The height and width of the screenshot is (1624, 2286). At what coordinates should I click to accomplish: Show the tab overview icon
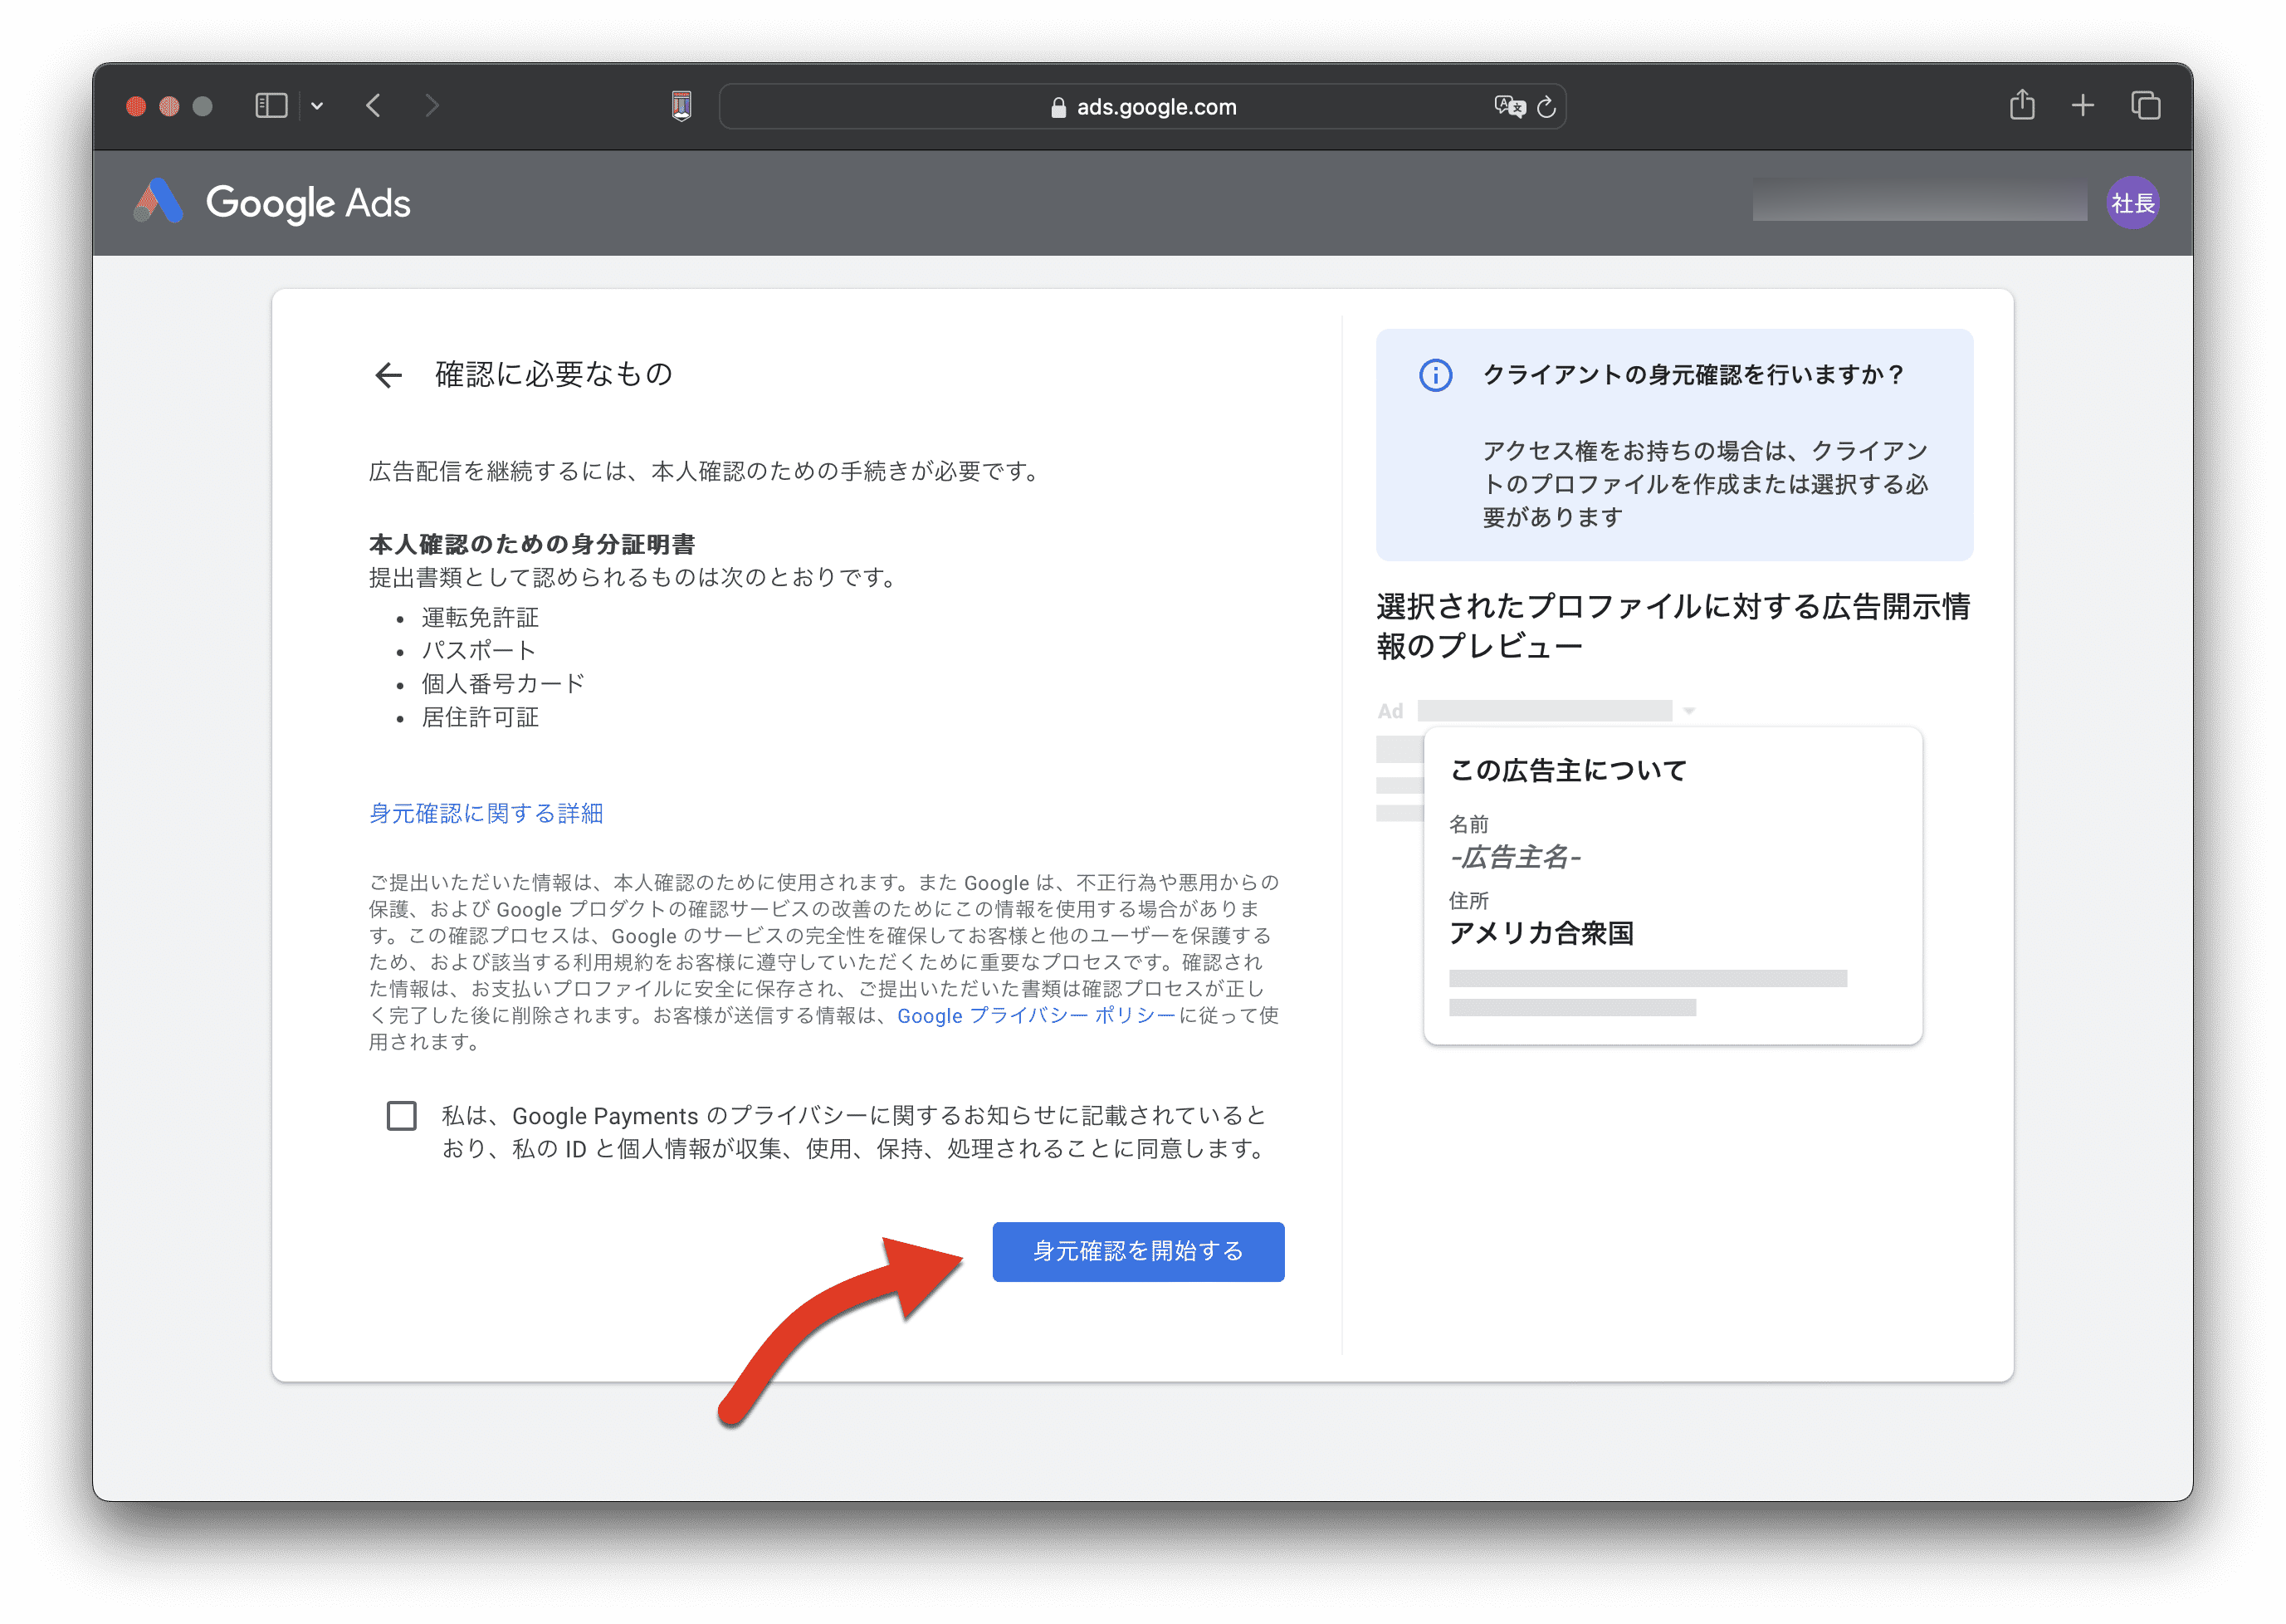(2145, 105)
